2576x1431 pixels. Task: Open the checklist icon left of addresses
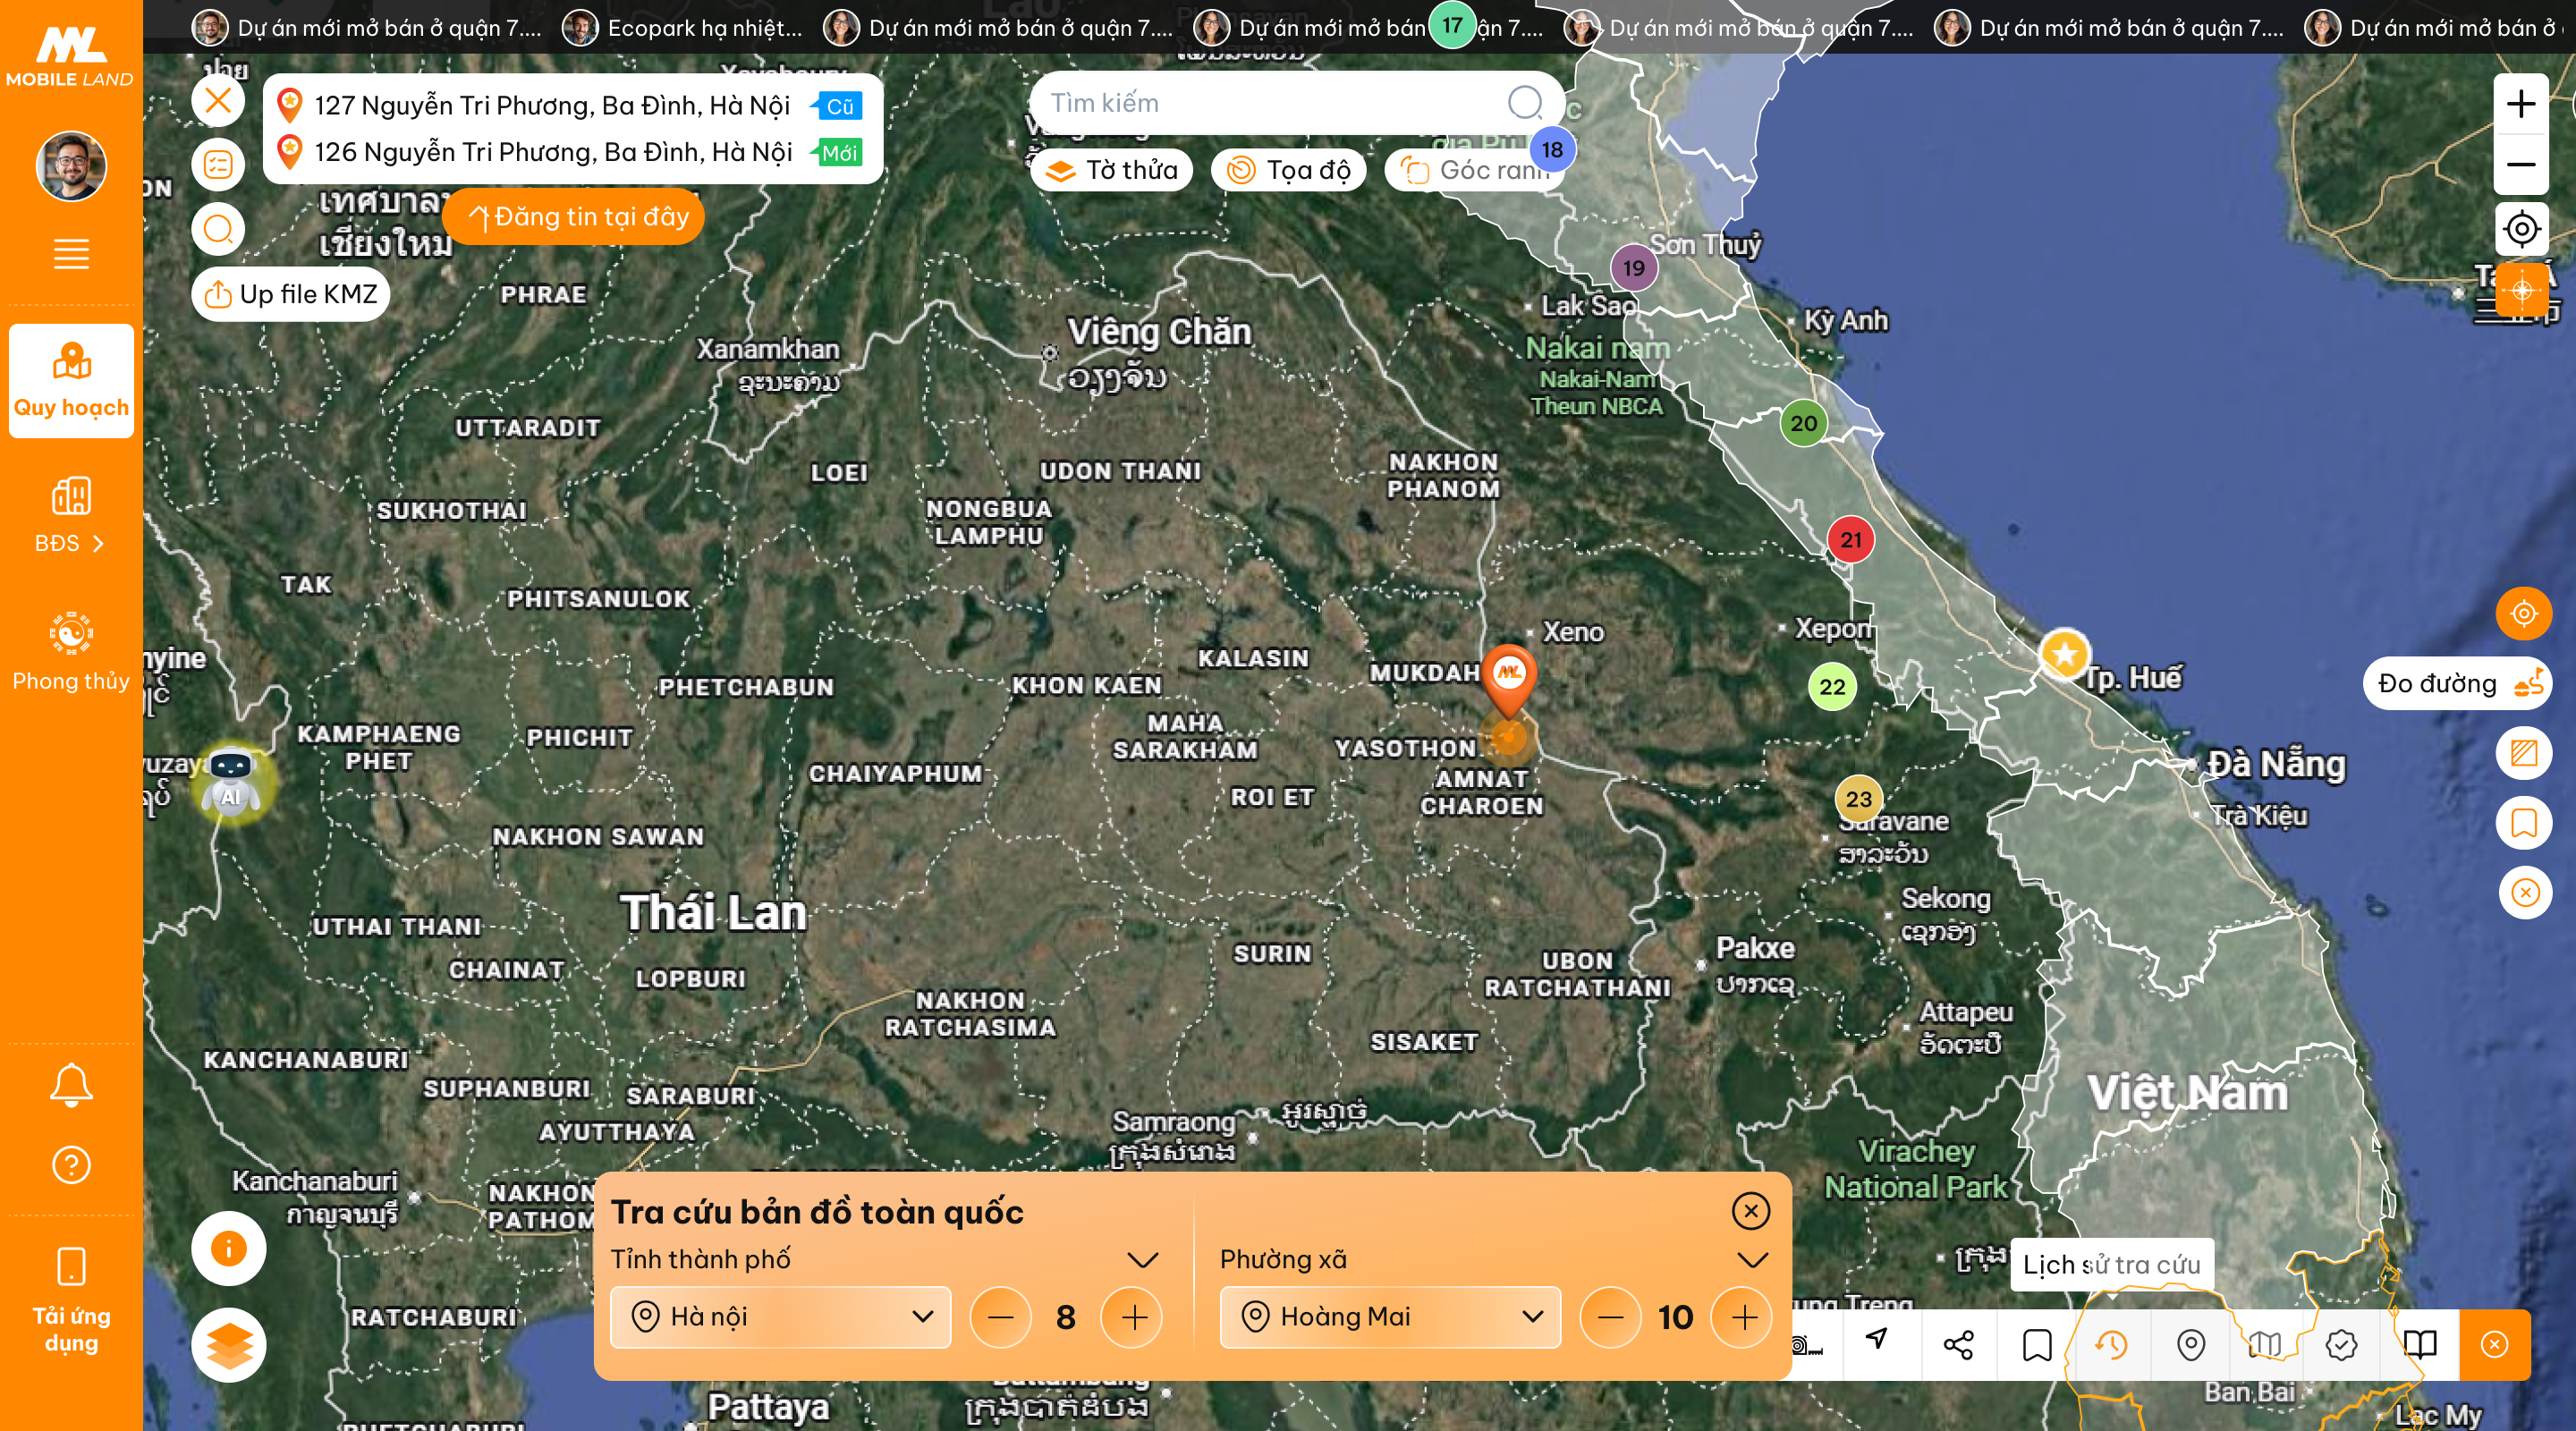[x=218, y=164]
